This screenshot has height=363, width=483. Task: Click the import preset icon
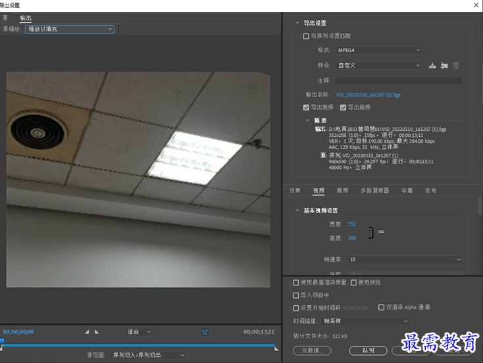tap(444, 65)
